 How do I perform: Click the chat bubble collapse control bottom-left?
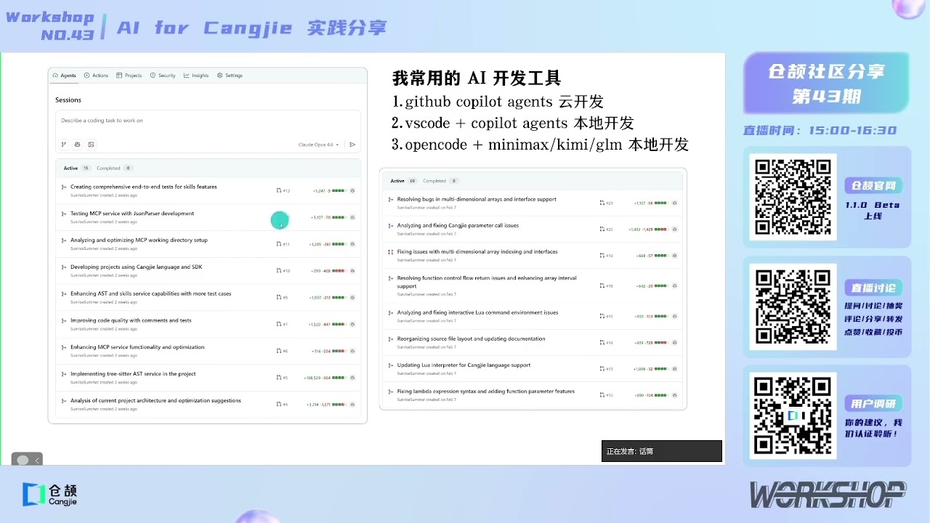28,460
